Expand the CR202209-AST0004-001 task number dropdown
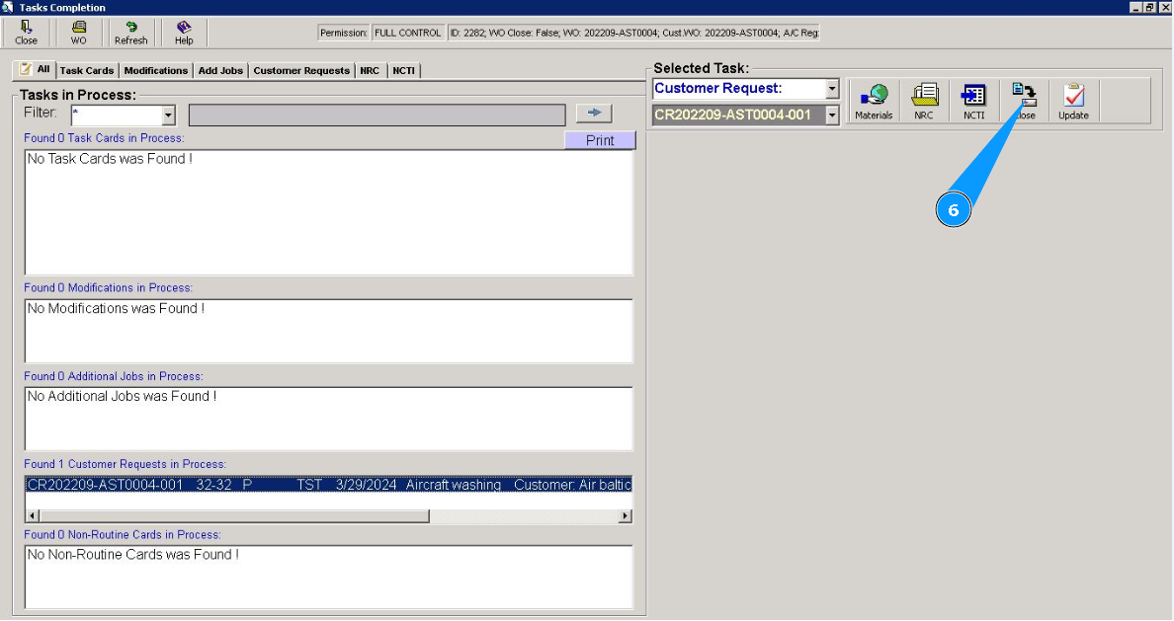The image size is (1174, 621). pos(832,116)
